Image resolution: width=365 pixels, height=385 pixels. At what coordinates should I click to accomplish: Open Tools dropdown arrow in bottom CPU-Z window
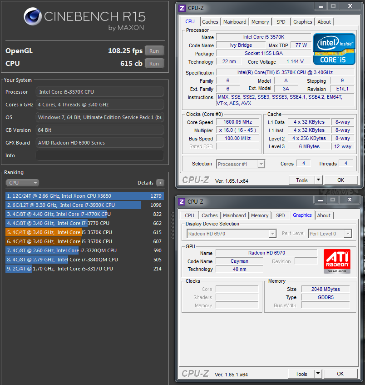(318, 374)
